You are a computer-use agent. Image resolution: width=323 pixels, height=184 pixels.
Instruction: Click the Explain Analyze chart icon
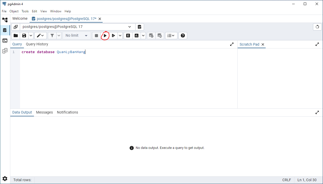pyautogui.click(x=137, y=36)
